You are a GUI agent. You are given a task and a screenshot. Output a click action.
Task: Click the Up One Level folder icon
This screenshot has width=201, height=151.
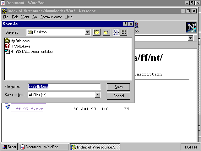coord(97,32)
